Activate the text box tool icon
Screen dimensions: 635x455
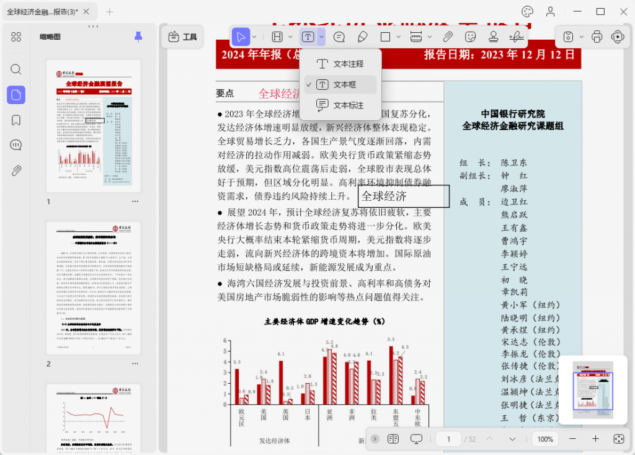(x=308, y=37)
